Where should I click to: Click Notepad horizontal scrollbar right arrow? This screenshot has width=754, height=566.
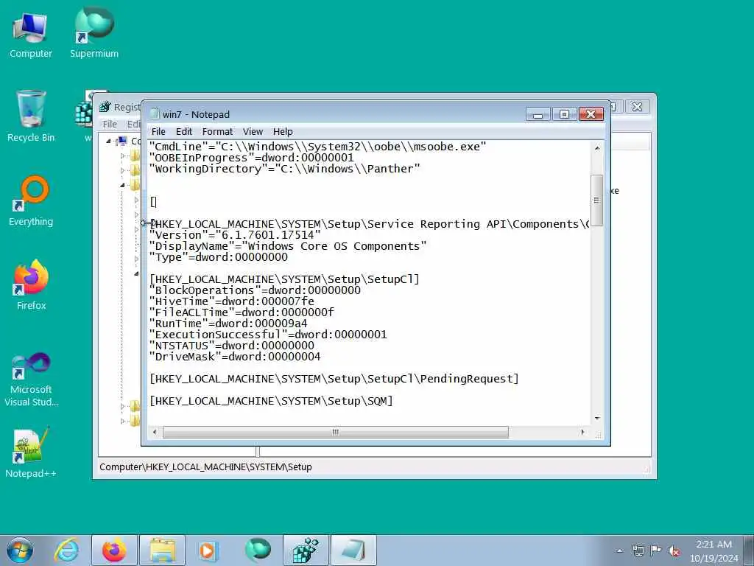[x=582, y=432]
